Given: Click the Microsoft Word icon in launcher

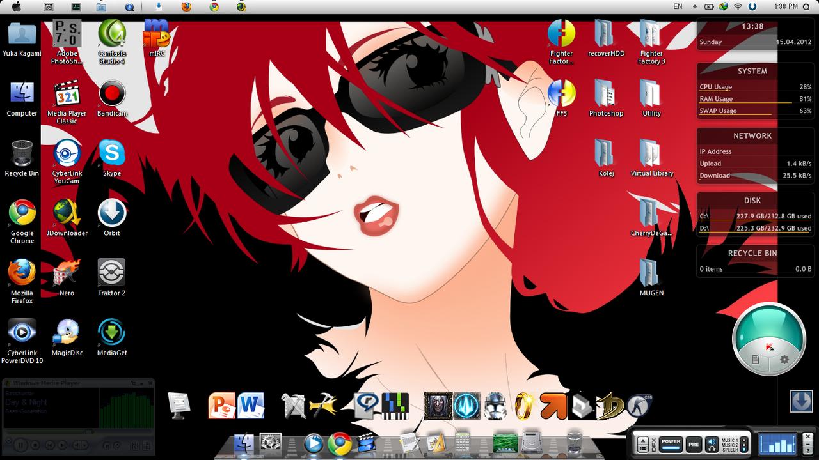Looking at the screenshot, I should click(x=251, y=405).
